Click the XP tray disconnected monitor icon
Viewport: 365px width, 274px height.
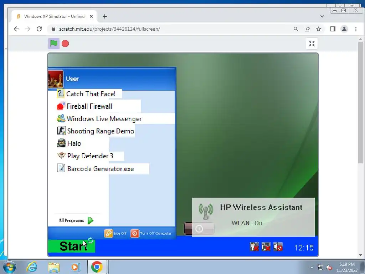click(266, 247)
